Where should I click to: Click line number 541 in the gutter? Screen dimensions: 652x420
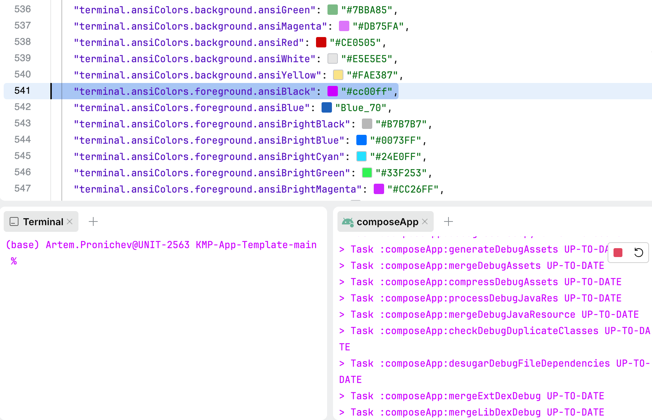tap(22, 91)
